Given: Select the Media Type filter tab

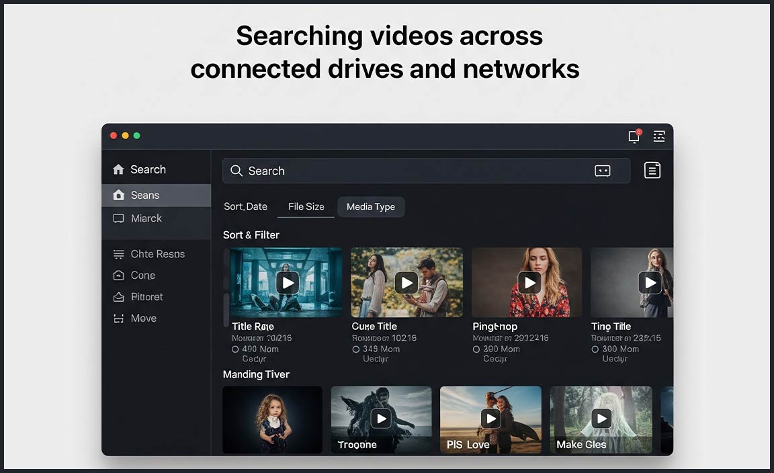Looking at the screenshot, I should pyautogui.click(x=371, y=207).
